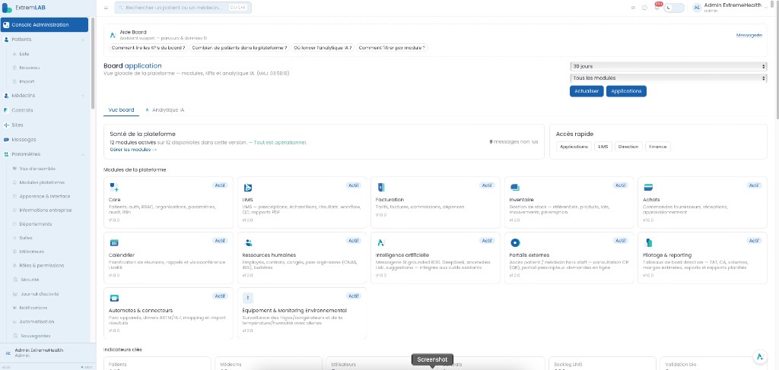Click the LIMS module icon
Screen dimensions: 779x370
pos(247,187)
